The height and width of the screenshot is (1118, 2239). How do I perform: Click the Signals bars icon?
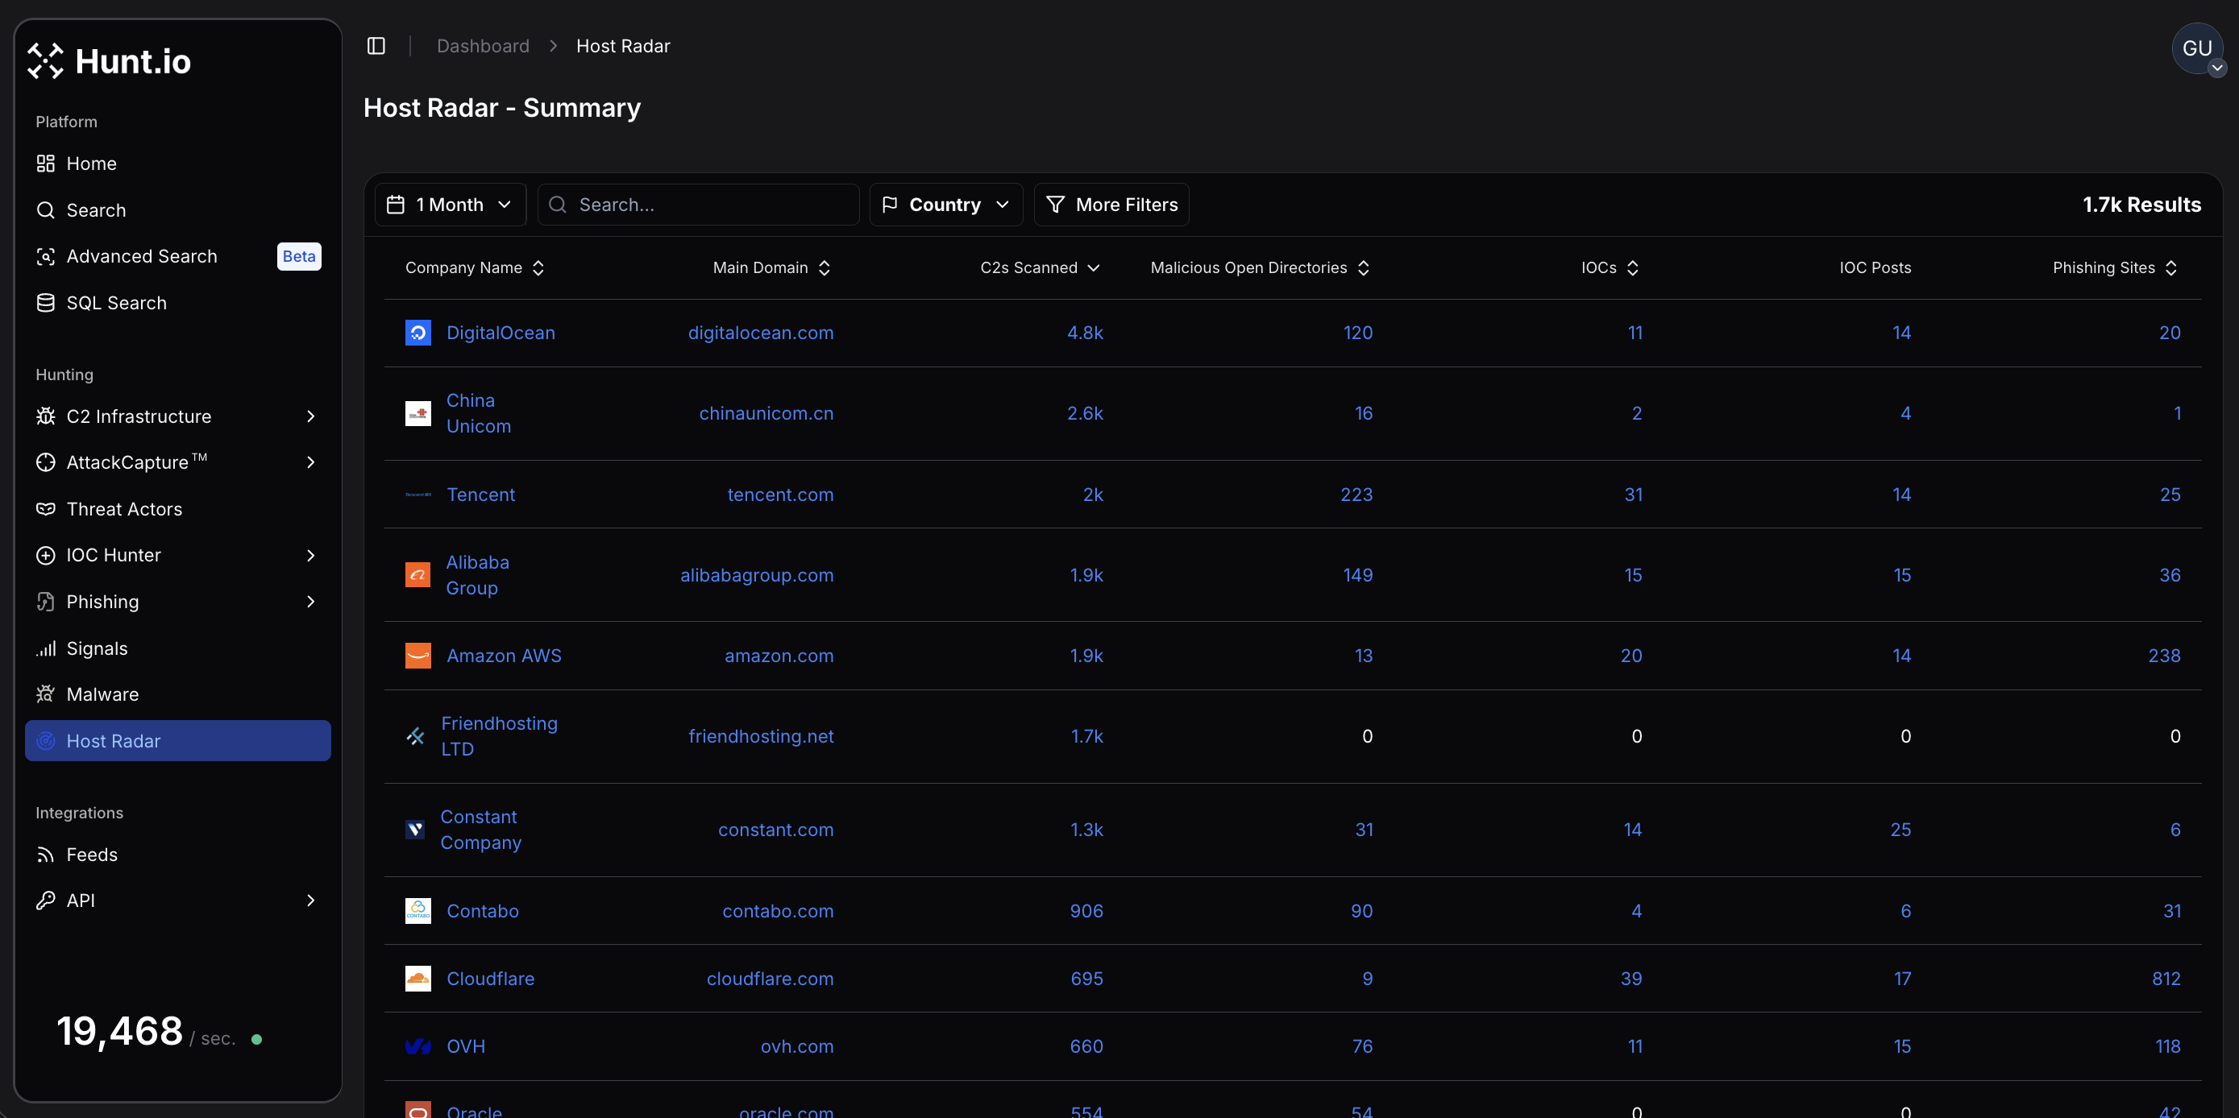(45, 649)
